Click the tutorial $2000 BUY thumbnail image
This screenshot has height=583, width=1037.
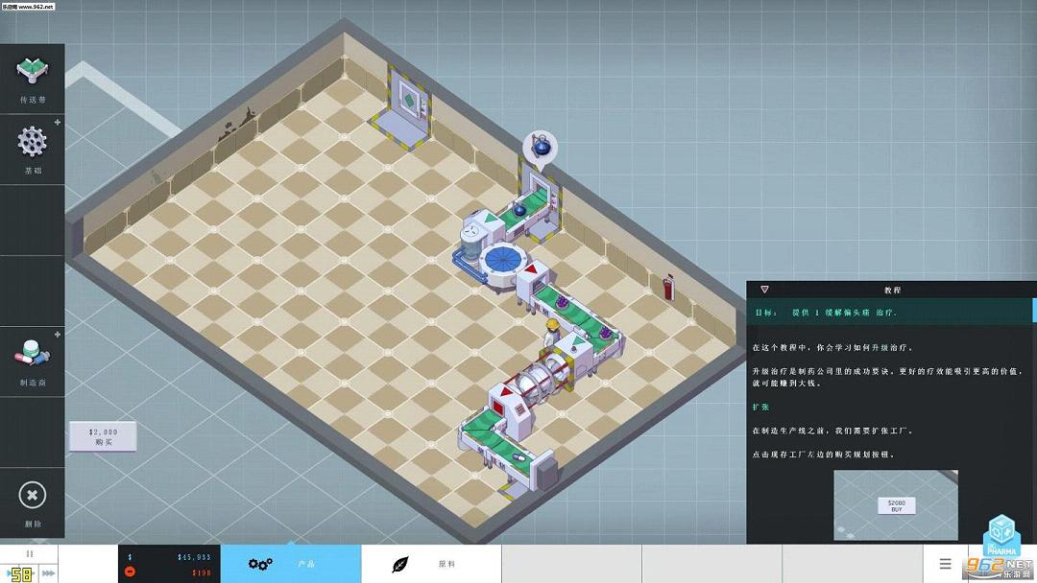(896, 505)
